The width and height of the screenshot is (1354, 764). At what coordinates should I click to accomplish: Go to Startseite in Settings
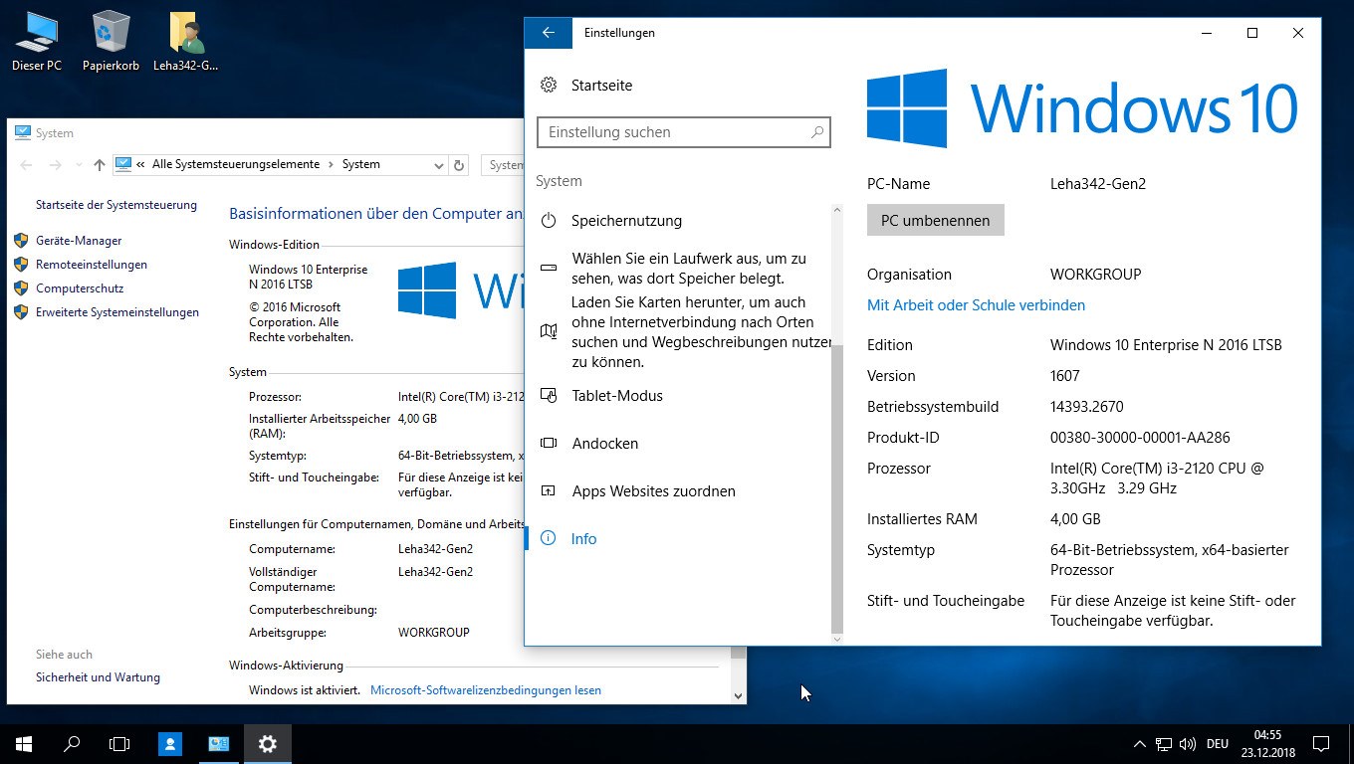601,86
